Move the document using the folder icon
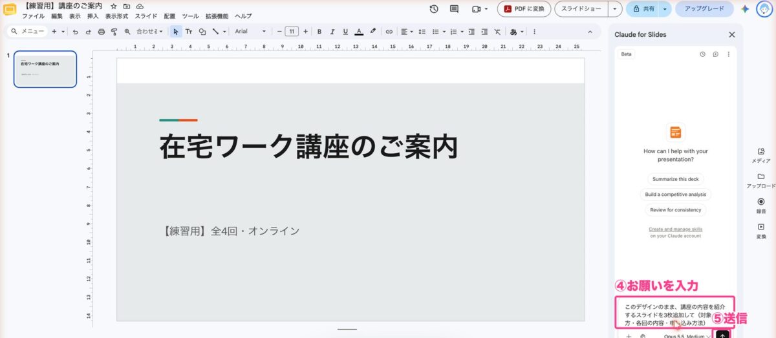Screen dimensions: 776x338 pos(127,6)
